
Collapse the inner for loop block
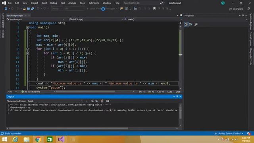[x=27, y=53]
